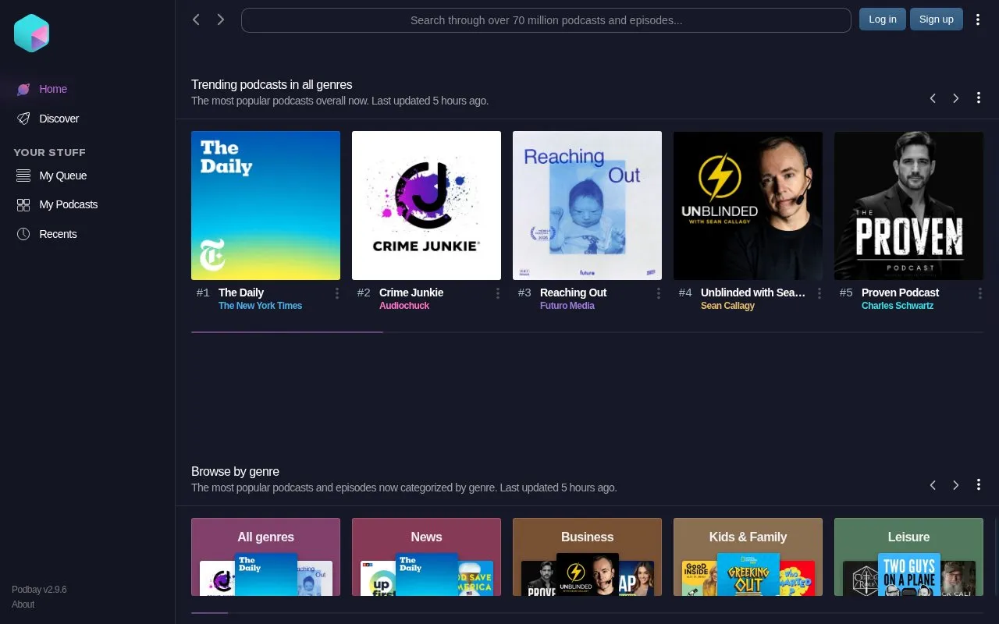Open the Futuro Media publisher link
999x624 pixels.
pyautogui.click(x=567, y=306)
